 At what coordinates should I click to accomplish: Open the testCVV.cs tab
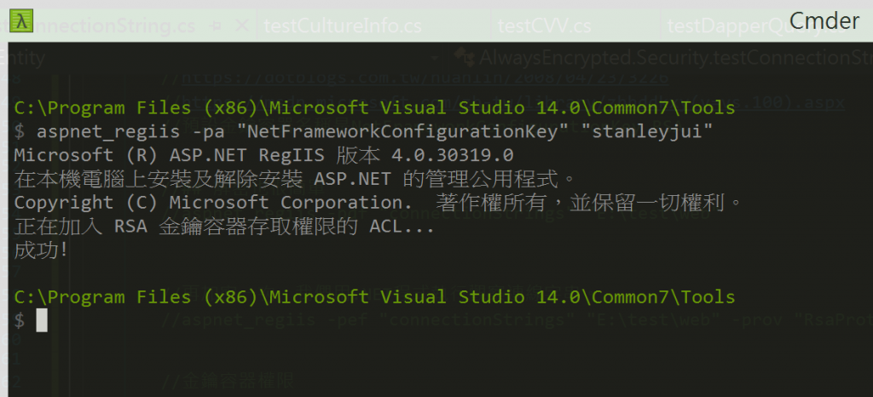pyautogui.click(x=545, y=26)
